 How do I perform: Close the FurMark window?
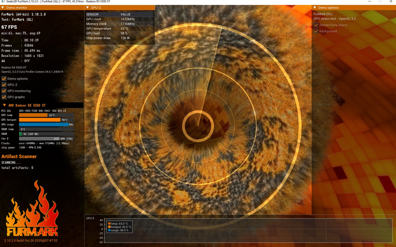391,1
